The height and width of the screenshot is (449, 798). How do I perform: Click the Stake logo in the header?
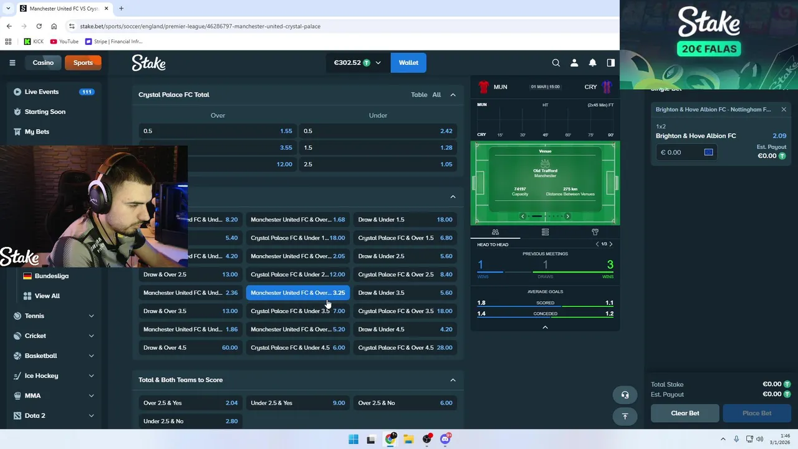point(148,62)
